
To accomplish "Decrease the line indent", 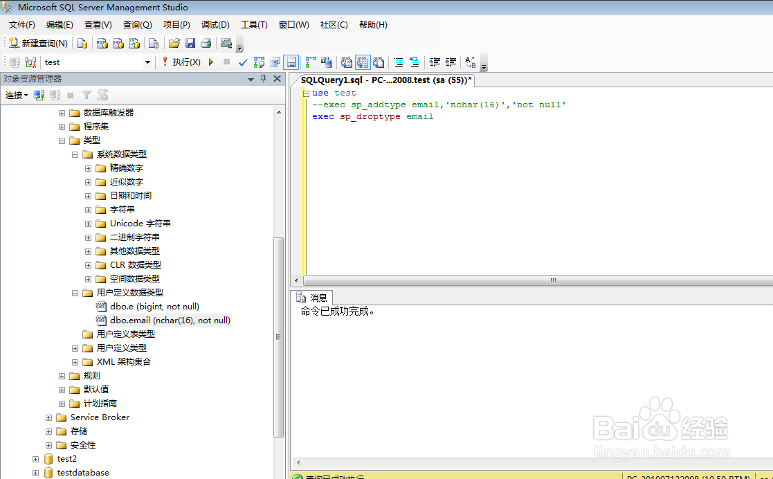I will (x=435, y=62).
